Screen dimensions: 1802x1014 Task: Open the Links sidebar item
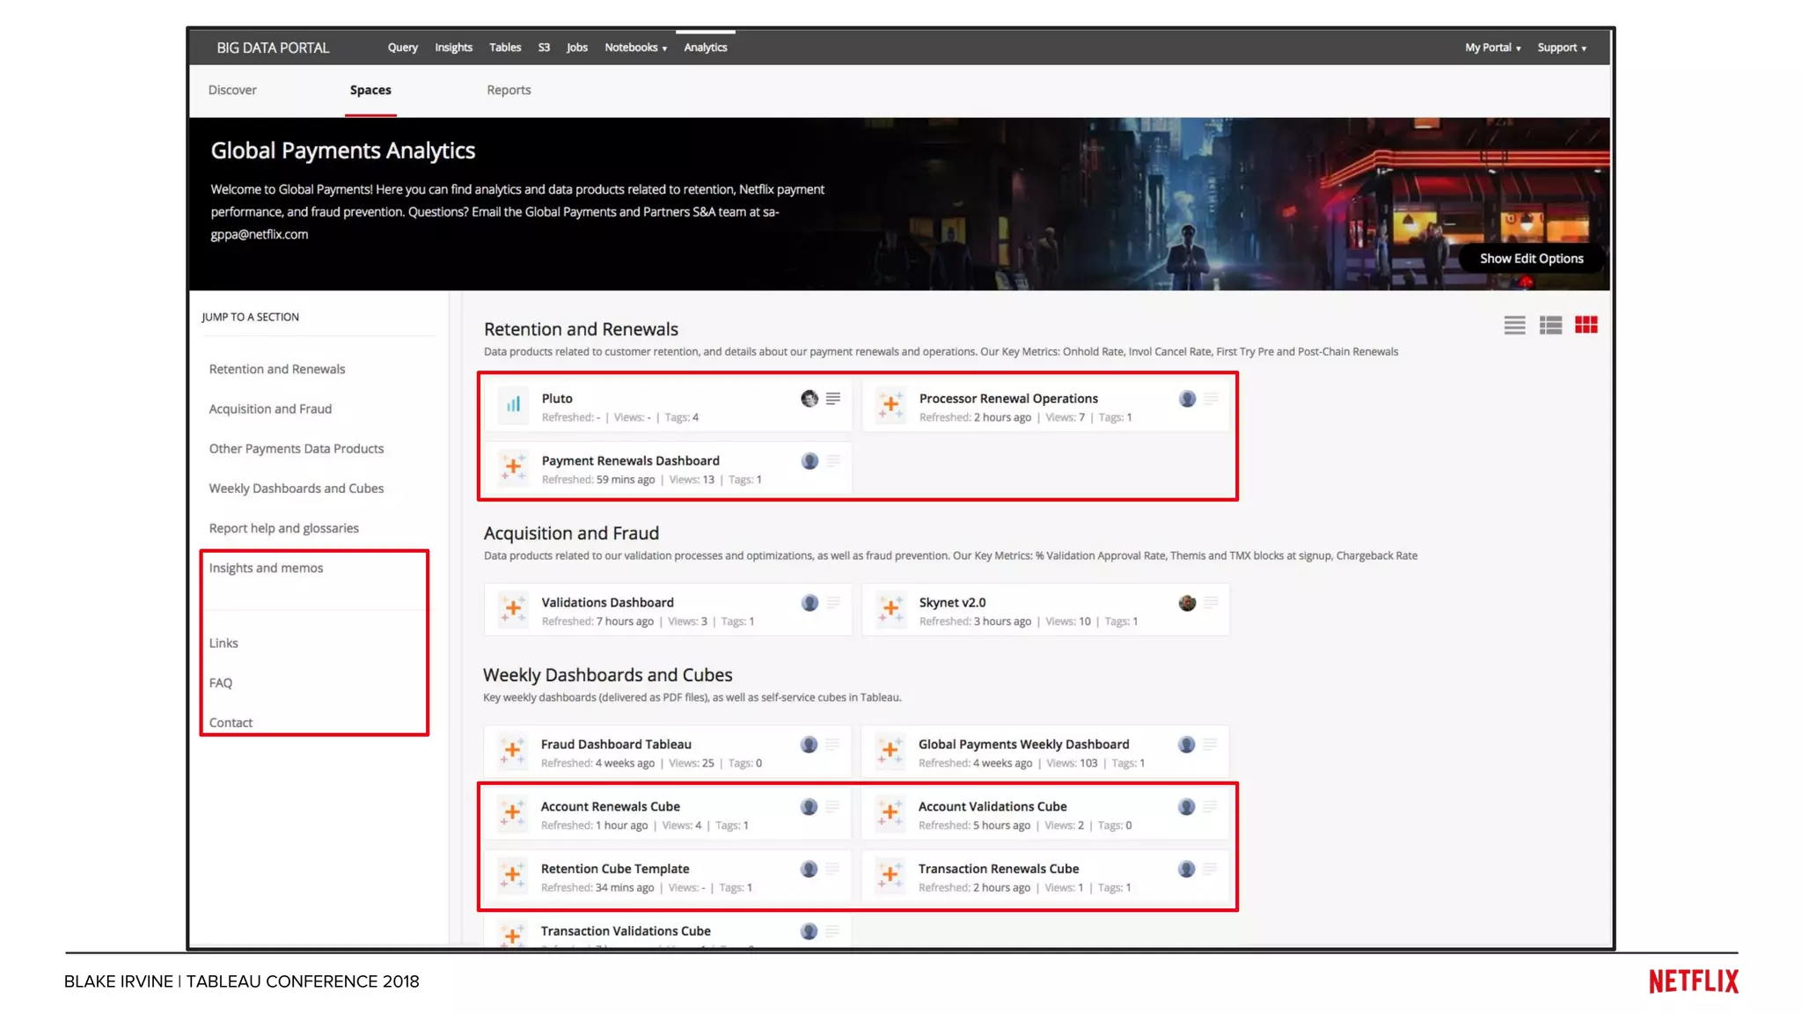click(223, 643)
